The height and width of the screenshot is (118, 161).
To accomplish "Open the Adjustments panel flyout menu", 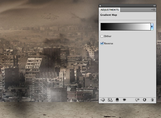I will point(153,10).
